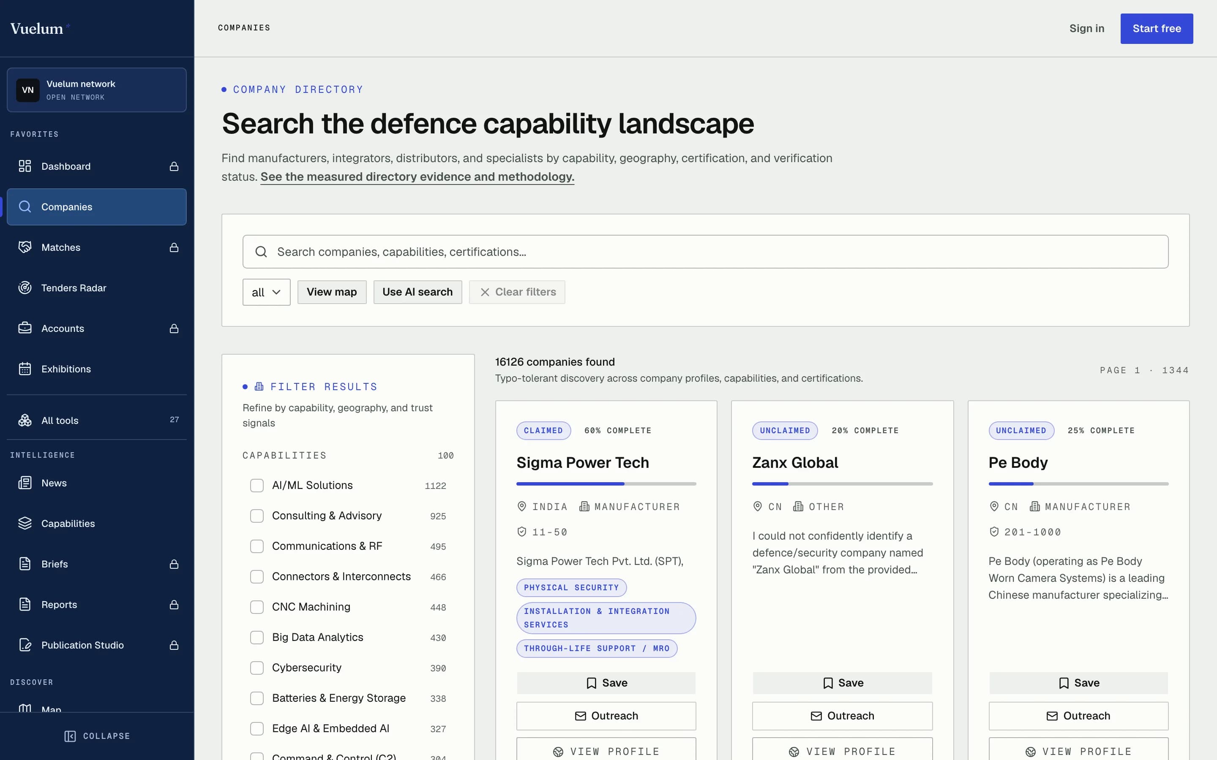Select the CNC Machining checkbox
This screenshot has width=1217, height=760.
click(x=256, y=607)
